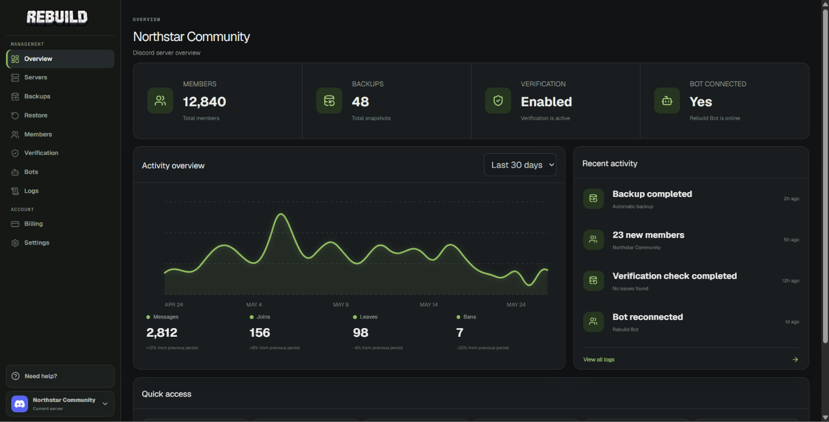The height and width of the screenshot is (422, 829).
Task: Click the Billing card icon in sidebar
Action: [15, 224]
